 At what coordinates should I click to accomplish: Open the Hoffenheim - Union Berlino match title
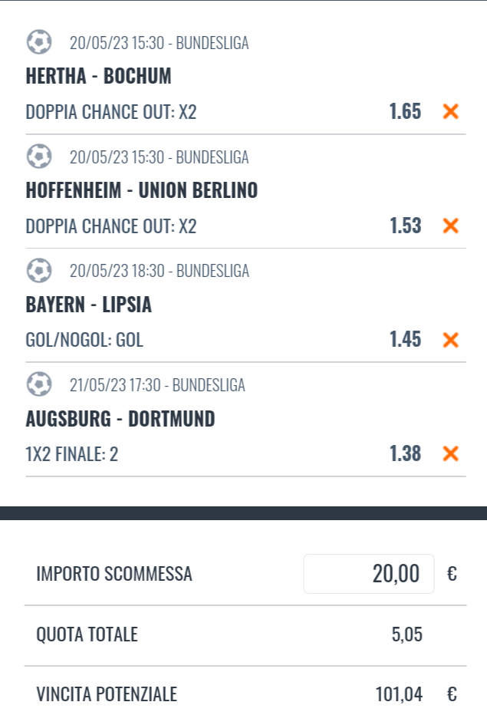pos(142,191)
